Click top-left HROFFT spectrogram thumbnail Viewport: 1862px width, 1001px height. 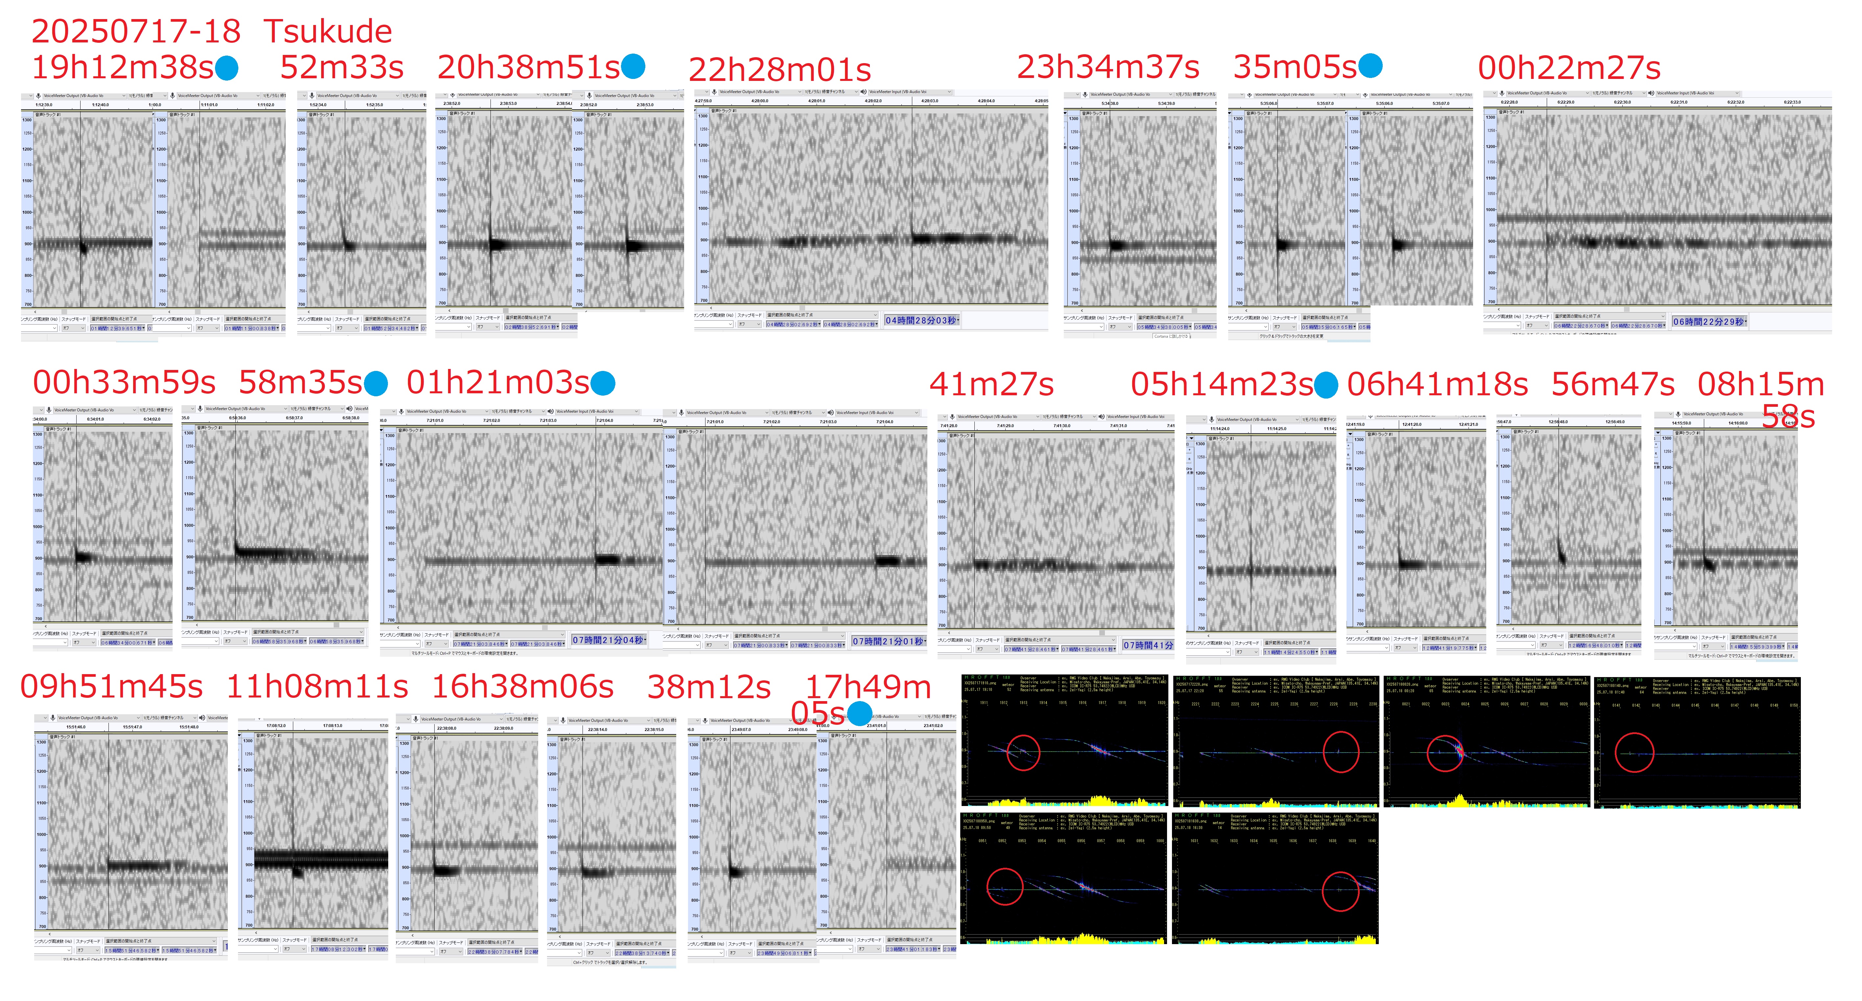pyautogui.click(x=1064, y=741)
